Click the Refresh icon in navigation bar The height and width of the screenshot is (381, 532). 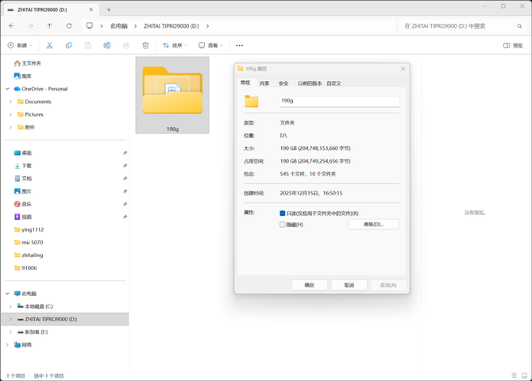pos(69,25)
